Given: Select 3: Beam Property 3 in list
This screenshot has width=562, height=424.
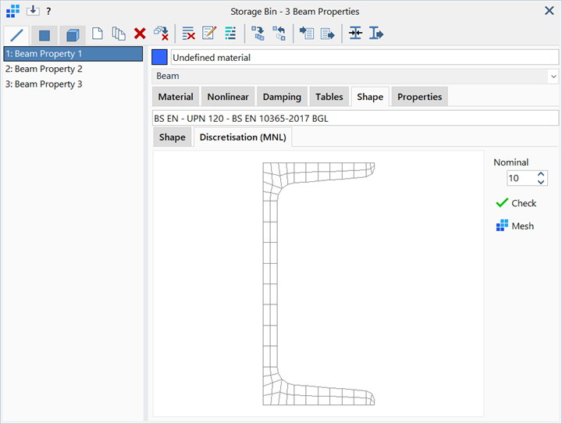Looking at the screenshot, I should tap(73, 84).
